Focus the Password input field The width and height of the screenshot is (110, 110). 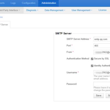click(x=102, y=84)
